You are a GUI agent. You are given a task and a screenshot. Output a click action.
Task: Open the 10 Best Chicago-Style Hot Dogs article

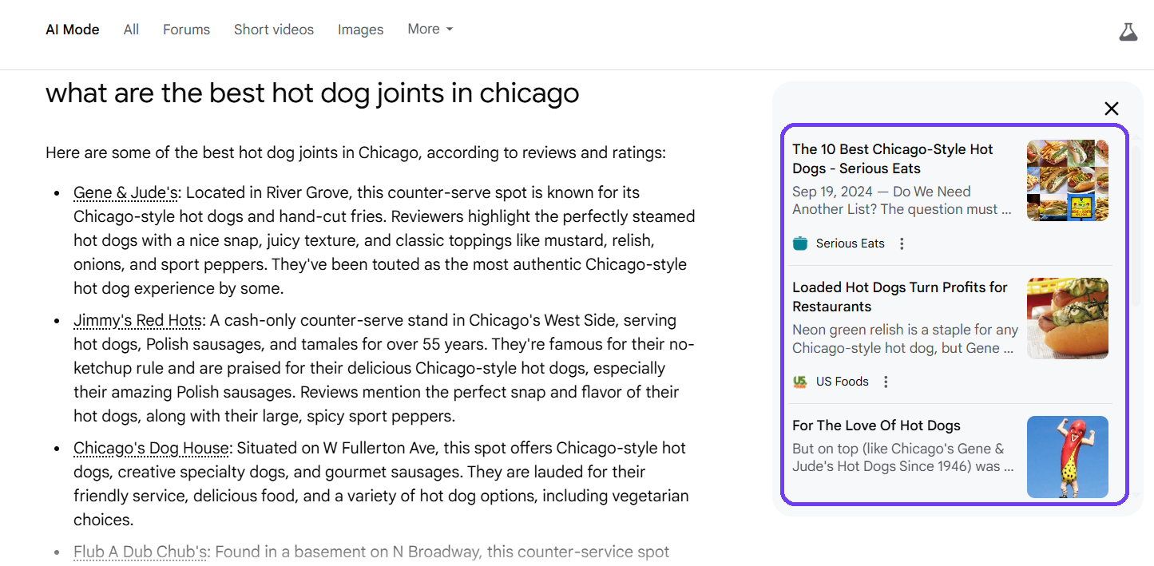(x=892, y=159)
